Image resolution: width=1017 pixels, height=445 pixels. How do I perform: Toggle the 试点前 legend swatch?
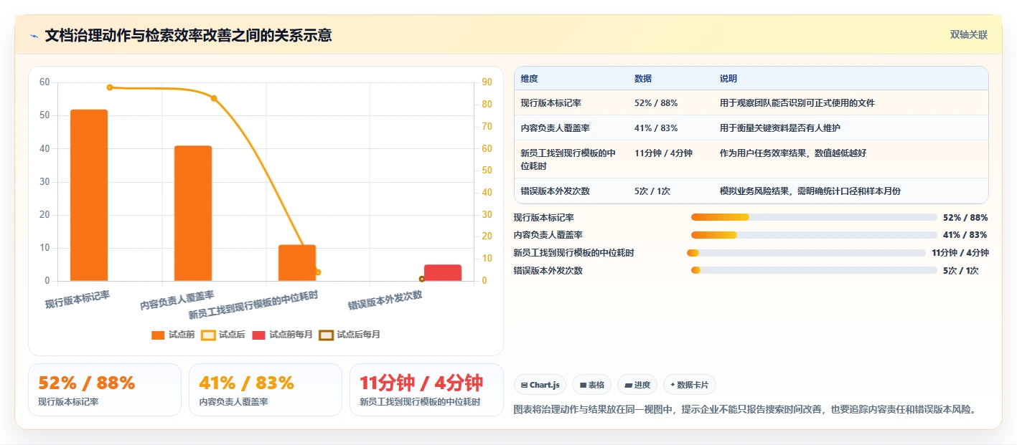(158, 335)
